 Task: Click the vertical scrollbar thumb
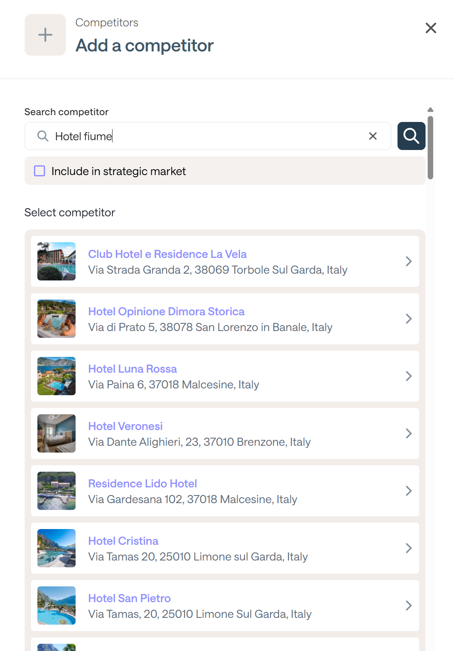coord(430,147)
